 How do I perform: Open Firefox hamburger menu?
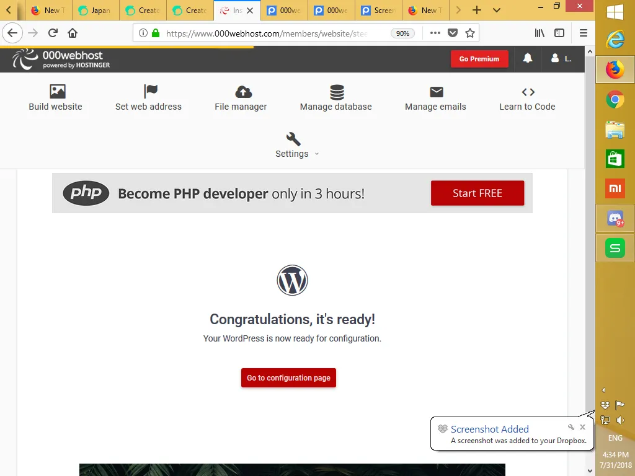[583, 33]
